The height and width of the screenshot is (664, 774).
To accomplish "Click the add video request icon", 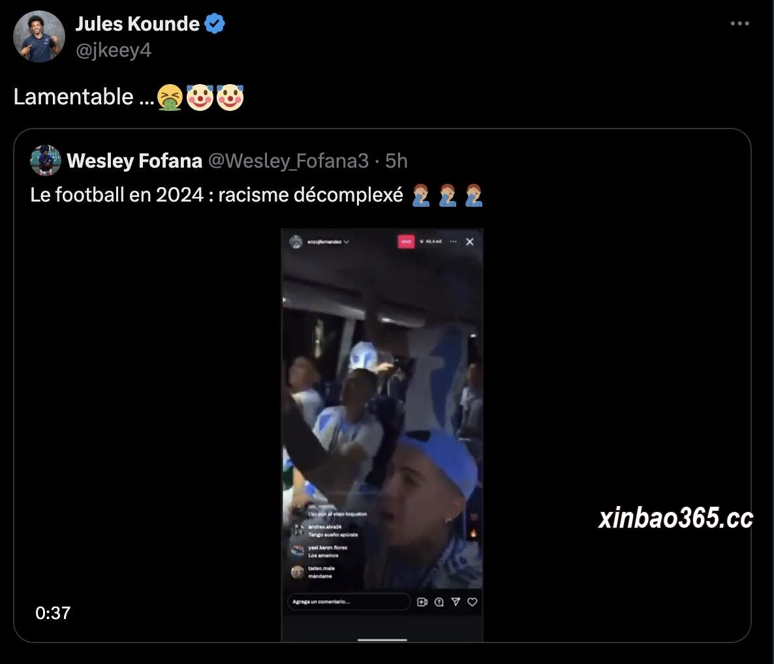I will point(422,602).
